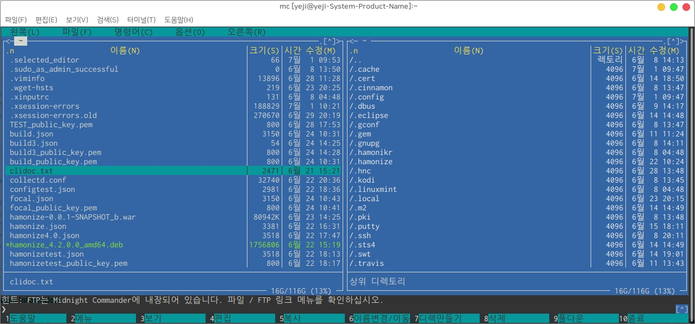Click the green maximize window button
Image resolution: width=695 pixels, height=324 pixels.
click(x=673, y=7)
